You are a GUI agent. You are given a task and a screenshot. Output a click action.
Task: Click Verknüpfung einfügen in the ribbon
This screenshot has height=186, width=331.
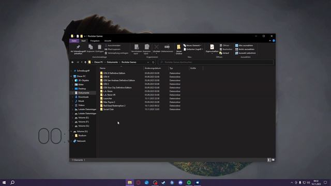[x=116, y=53]
